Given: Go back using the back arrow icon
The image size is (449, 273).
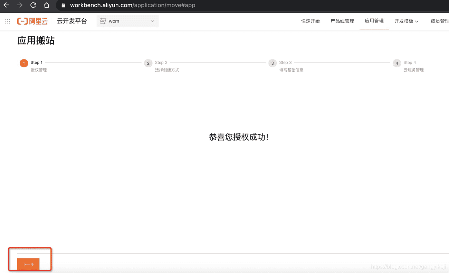Looking at the screenshot, I should point(6,5).
